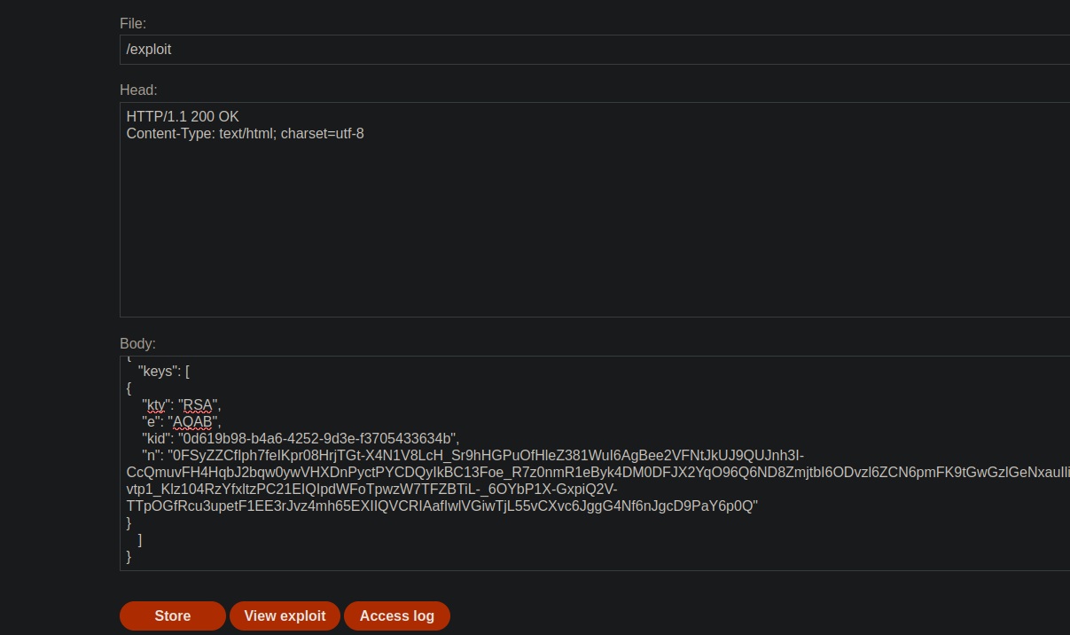Click empty space in the Head textarea
The width and height of the screenshot is (1070, 635).
[x=594, y=239]
